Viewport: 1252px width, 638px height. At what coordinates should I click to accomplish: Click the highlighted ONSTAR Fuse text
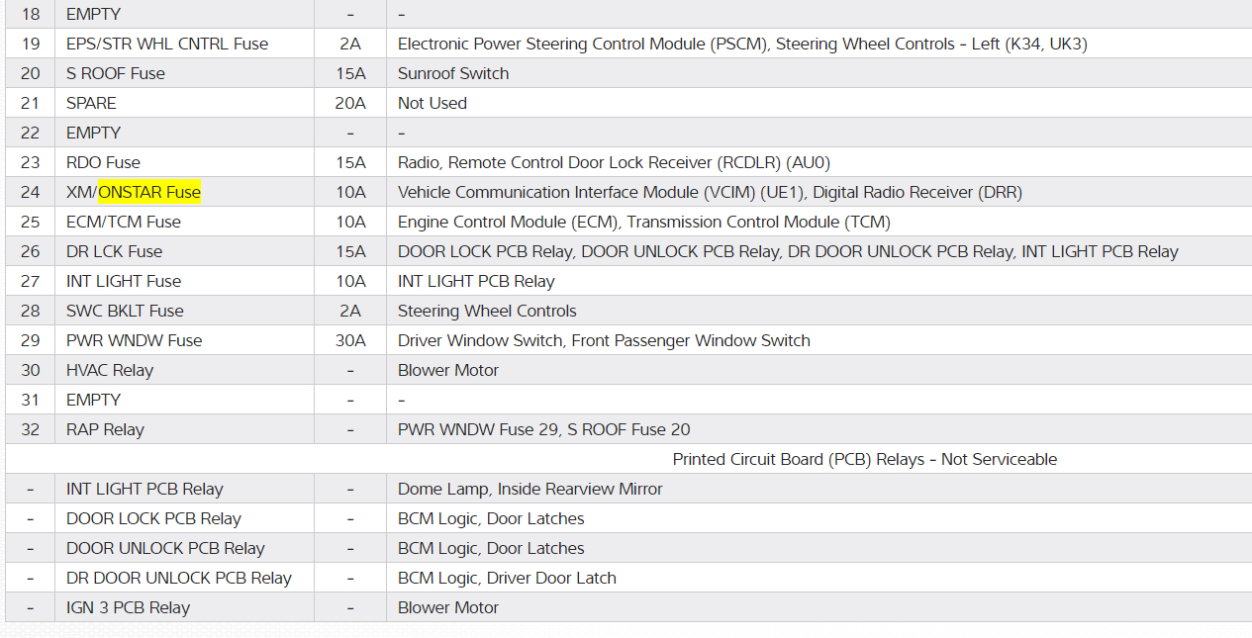(149, 192)
